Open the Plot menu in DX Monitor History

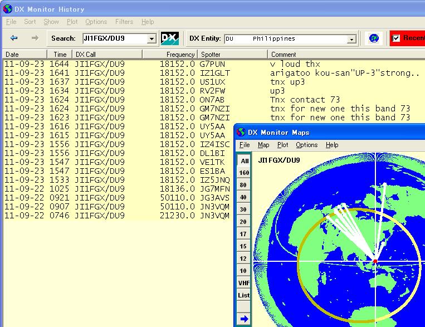(x=72, y=22)
